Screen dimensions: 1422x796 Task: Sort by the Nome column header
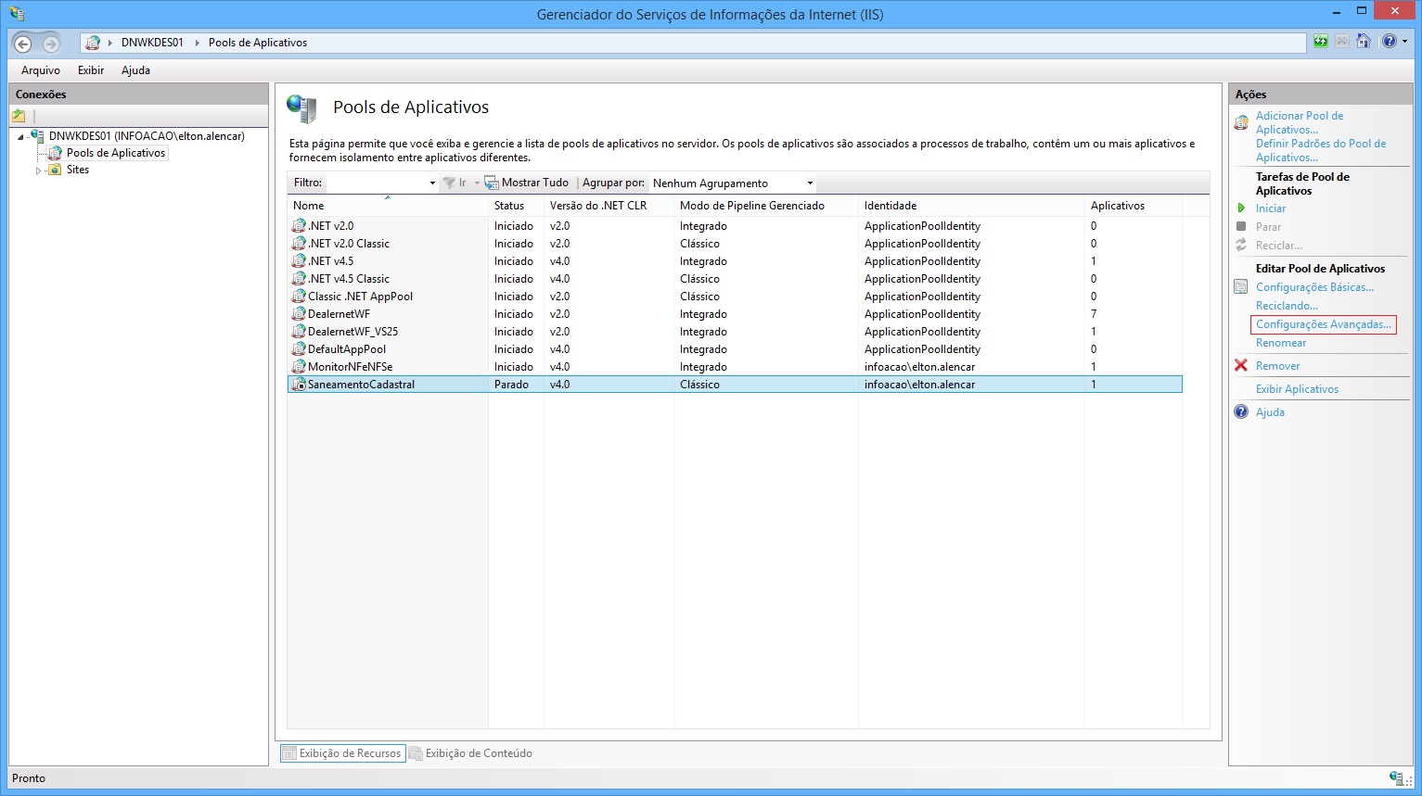pyautogui.click(x=388, y=206)
